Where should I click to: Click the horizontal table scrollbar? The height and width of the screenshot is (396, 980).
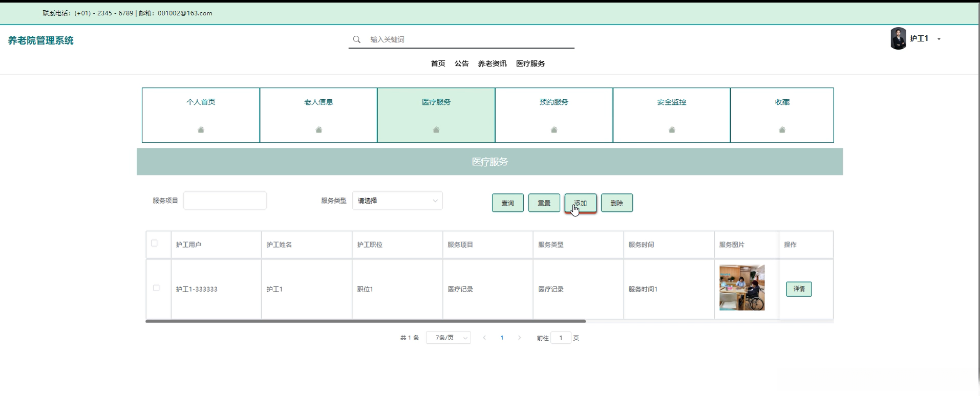click(x=366, y=321)
